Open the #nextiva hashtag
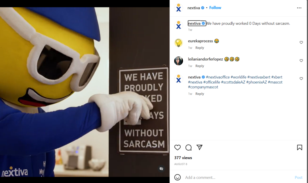 195,82
